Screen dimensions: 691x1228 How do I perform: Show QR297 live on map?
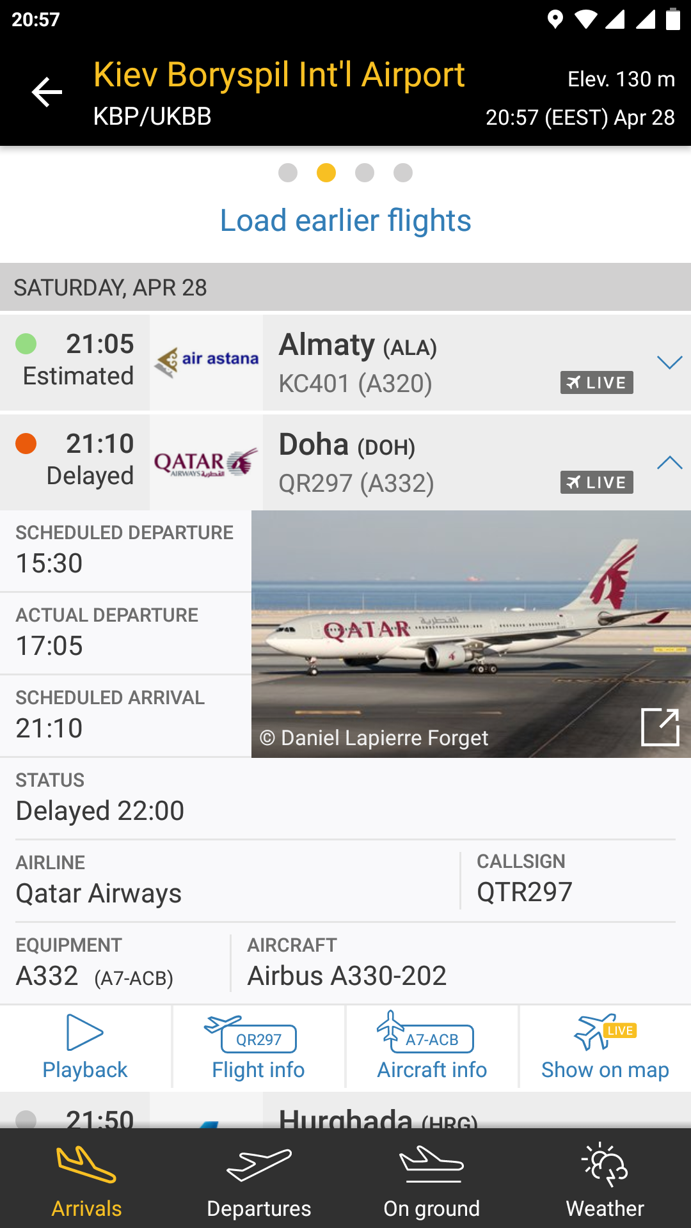click(605, 1047)
